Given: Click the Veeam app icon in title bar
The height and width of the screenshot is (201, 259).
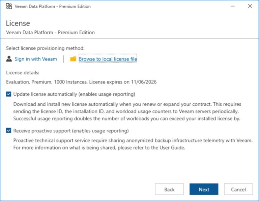Looking at the screenshot, I should click(x=9, y=6).
